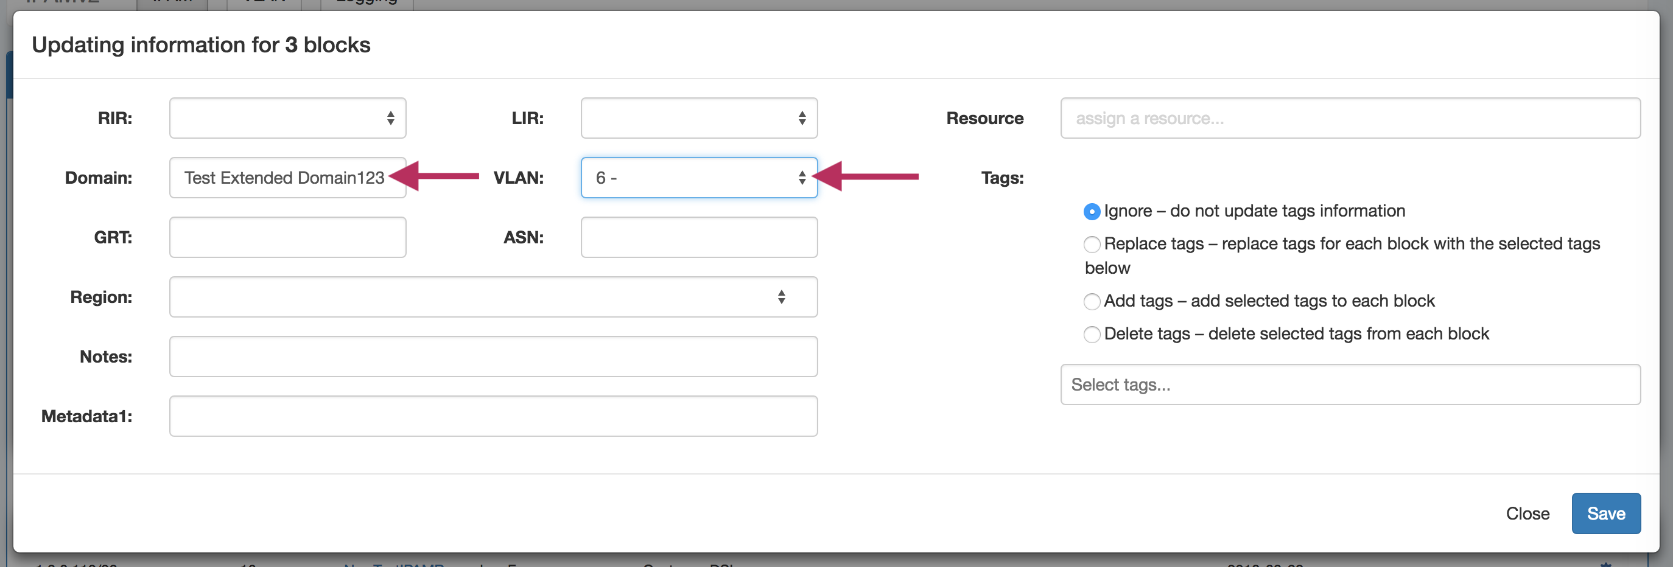
Task: Click Close to dismiss the dialog
Action: click(1527, 514)
